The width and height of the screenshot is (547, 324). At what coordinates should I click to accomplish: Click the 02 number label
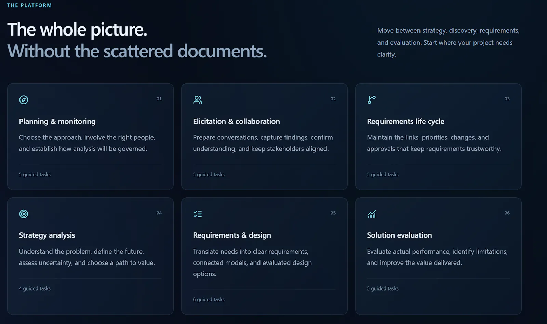pos(333,99)
